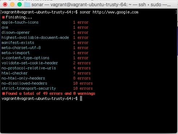Click the green zoom window button
The image size is (178, 134).
tap(20, 4)
